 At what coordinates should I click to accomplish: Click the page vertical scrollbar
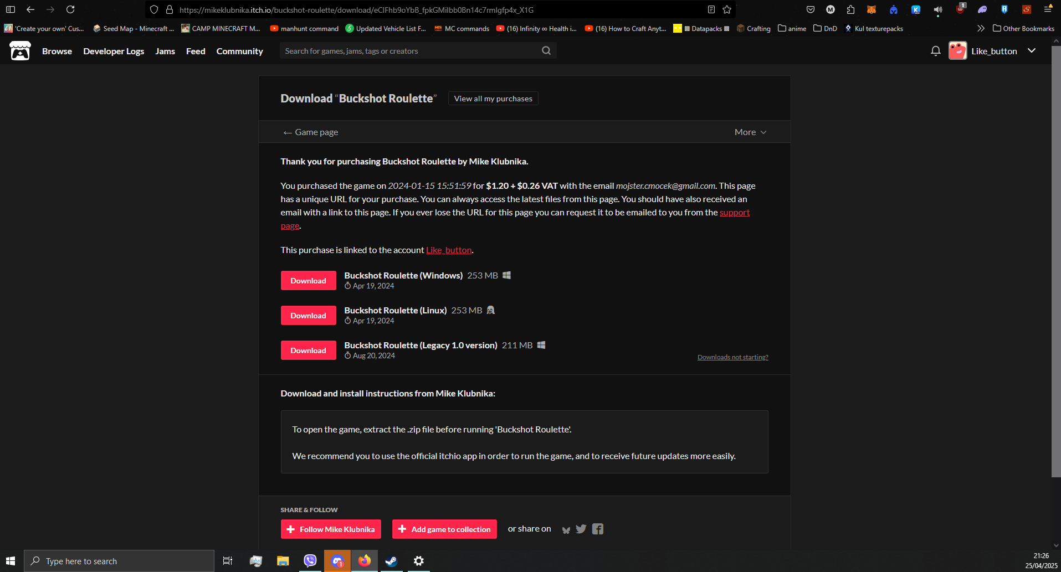point(1056,260)
